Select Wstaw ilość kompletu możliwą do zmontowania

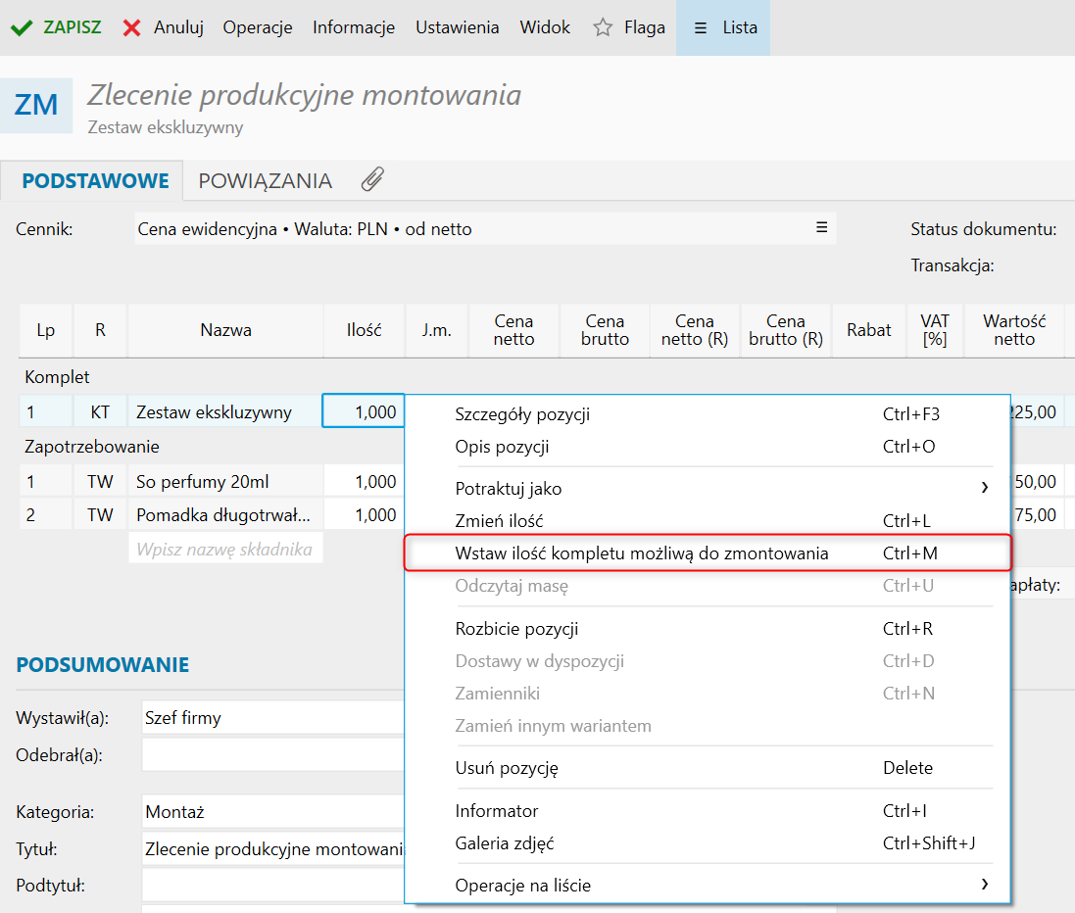642,553
